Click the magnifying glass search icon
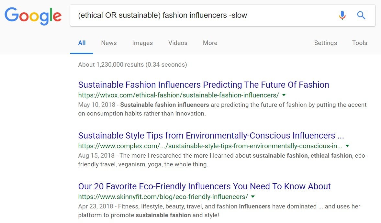Screen dimensions: 381x223 [361, 15]
